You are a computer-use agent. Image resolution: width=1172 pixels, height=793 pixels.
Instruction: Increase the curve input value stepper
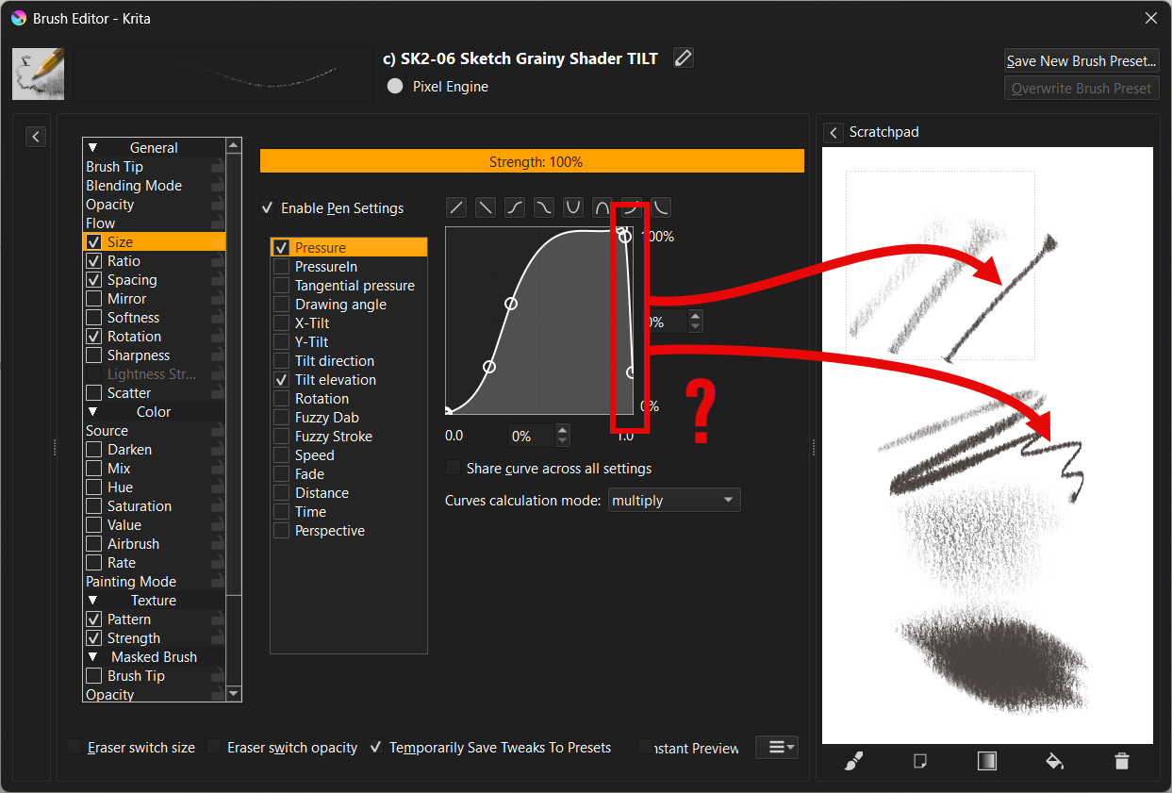563,431
